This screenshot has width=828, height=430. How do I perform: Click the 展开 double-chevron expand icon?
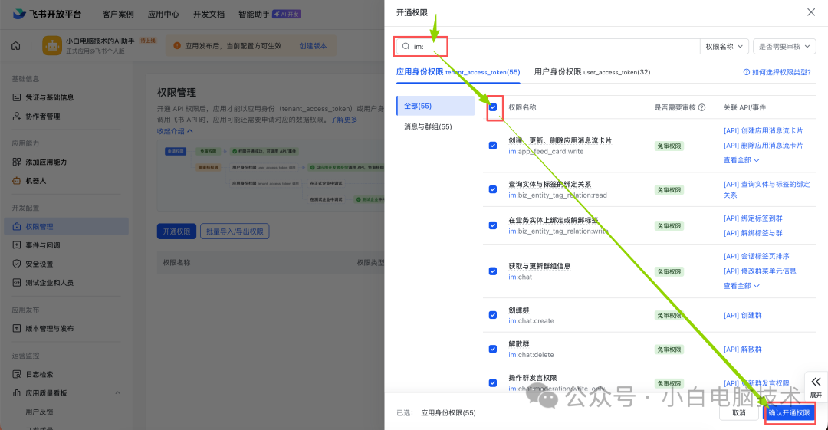click(816, 382)
